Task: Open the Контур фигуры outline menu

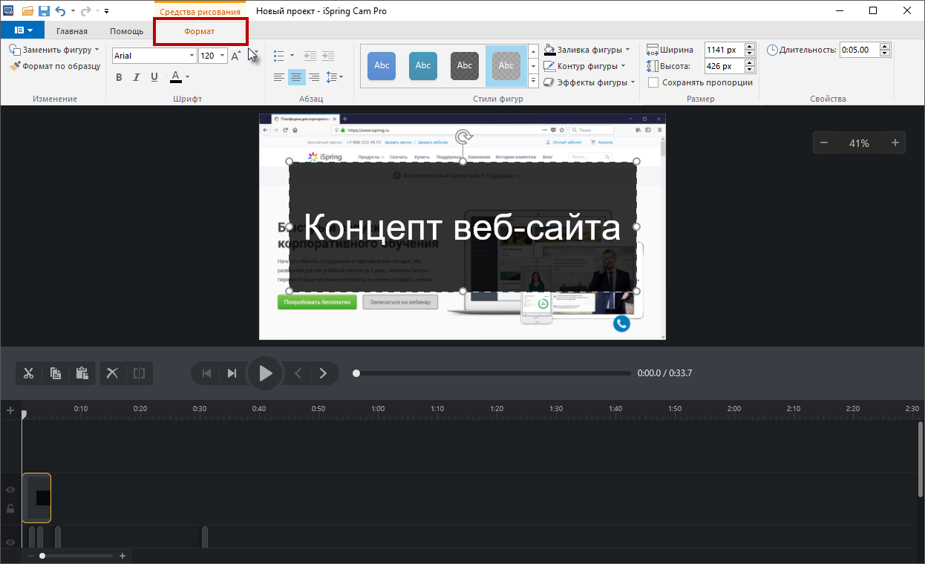Action: [585, 66]
